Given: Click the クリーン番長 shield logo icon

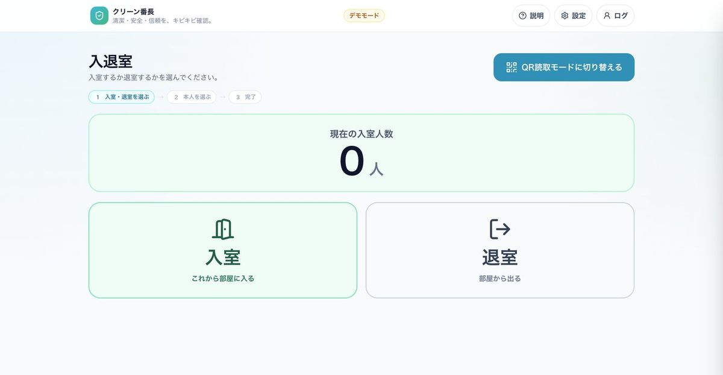Looking at the screenshot, I should point(99,16).
